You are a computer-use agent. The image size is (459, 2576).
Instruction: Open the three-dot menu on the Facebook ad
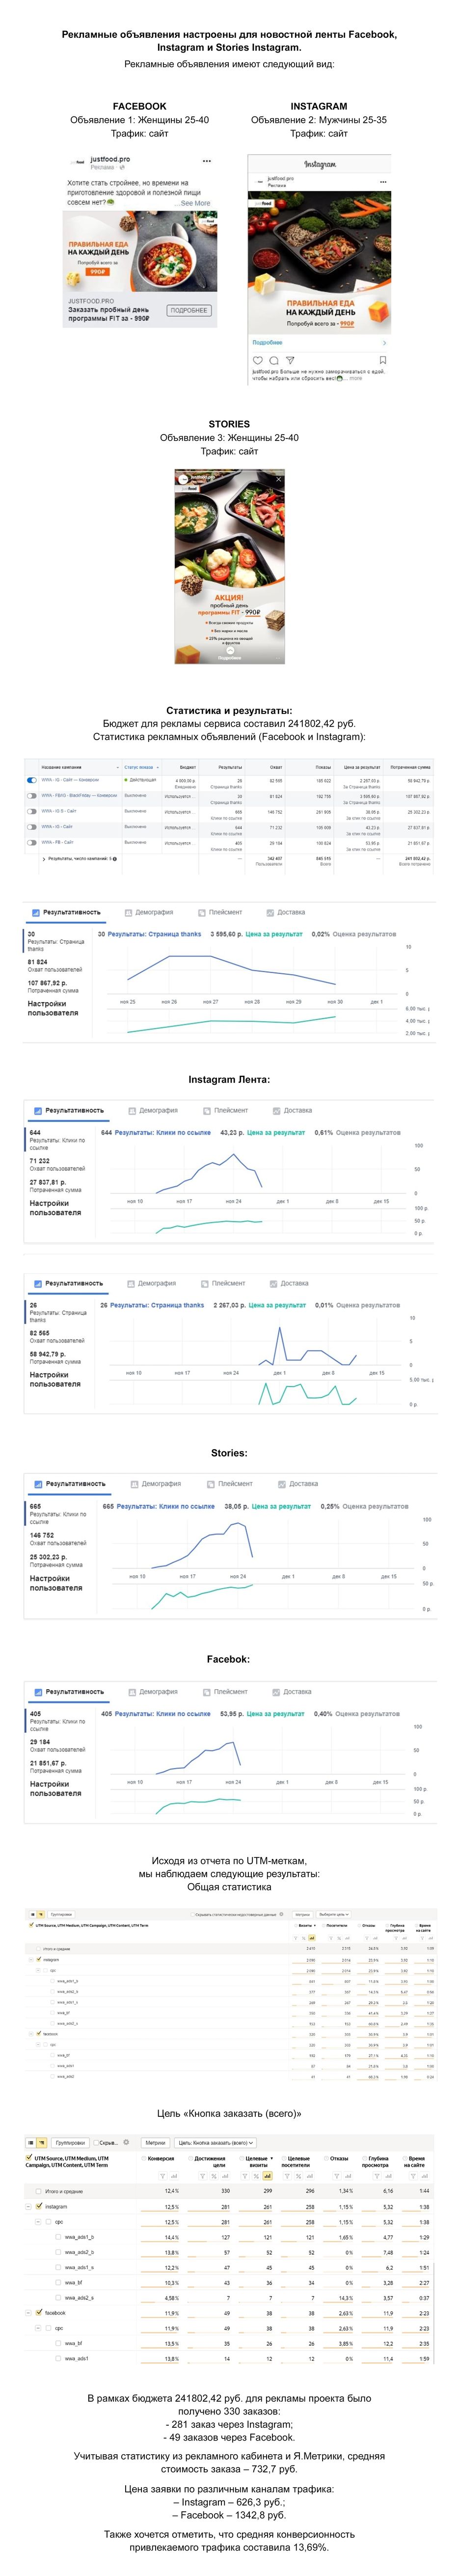[207, 161]
